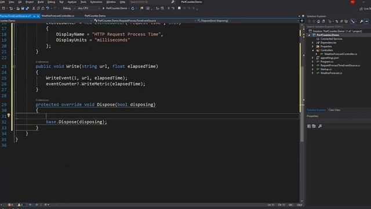The height and width of the screenshot is (209, 371).
Task: Expand the Properties folder node
Action: click(313, 46)
